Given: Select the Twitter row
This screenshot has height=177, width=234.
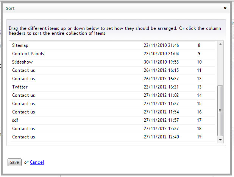Looking at the screenshot, I should coord(20,87).
